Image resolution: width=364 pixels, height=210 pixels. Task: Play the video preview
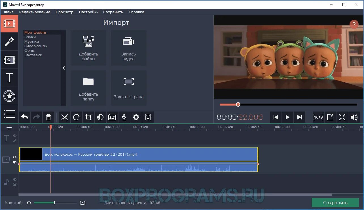pos(287,117)
